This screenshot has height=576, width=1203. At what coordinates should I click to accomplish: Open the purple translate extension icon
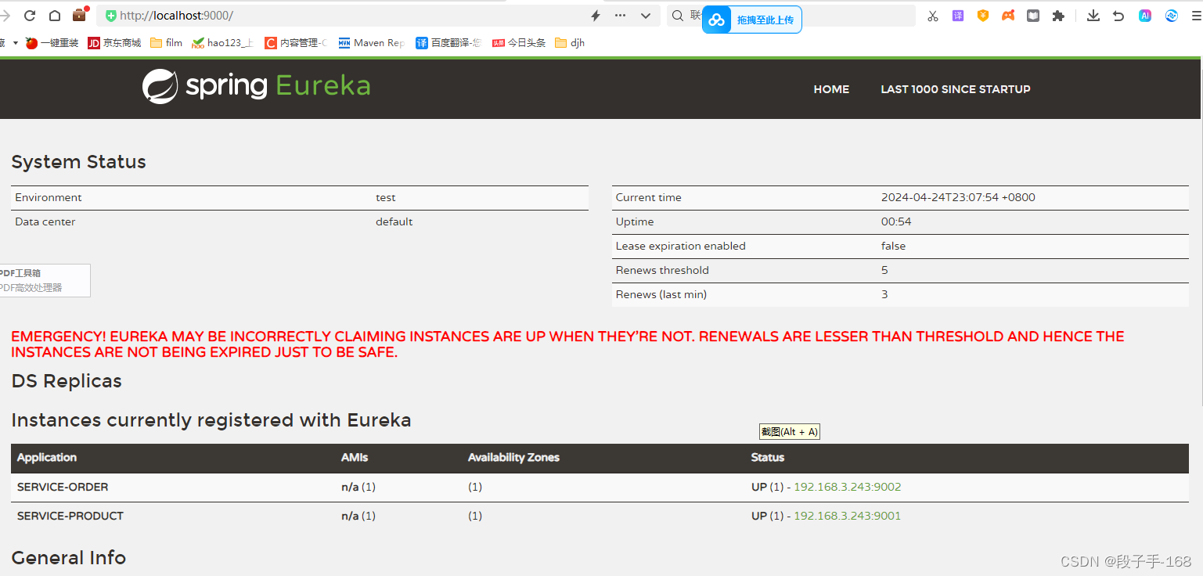957,16
